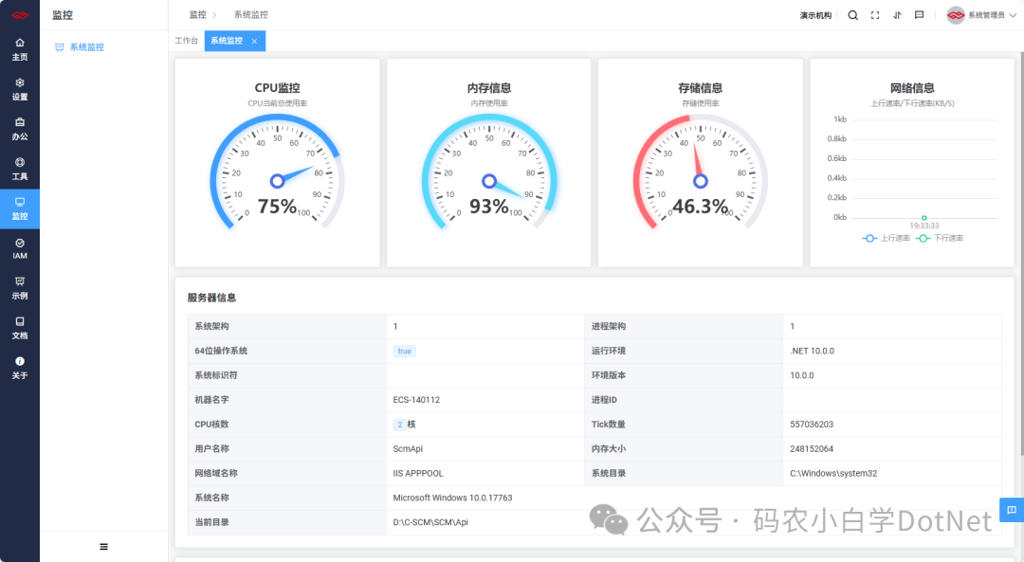Open the 系统管理员 user dropdown arrow
The height and width of the screenshot is (562, 1024).
click(1013, 15)
